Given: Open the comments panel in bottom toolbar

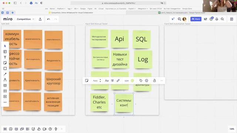Looking at the screenshot, I should pos(16,129).
